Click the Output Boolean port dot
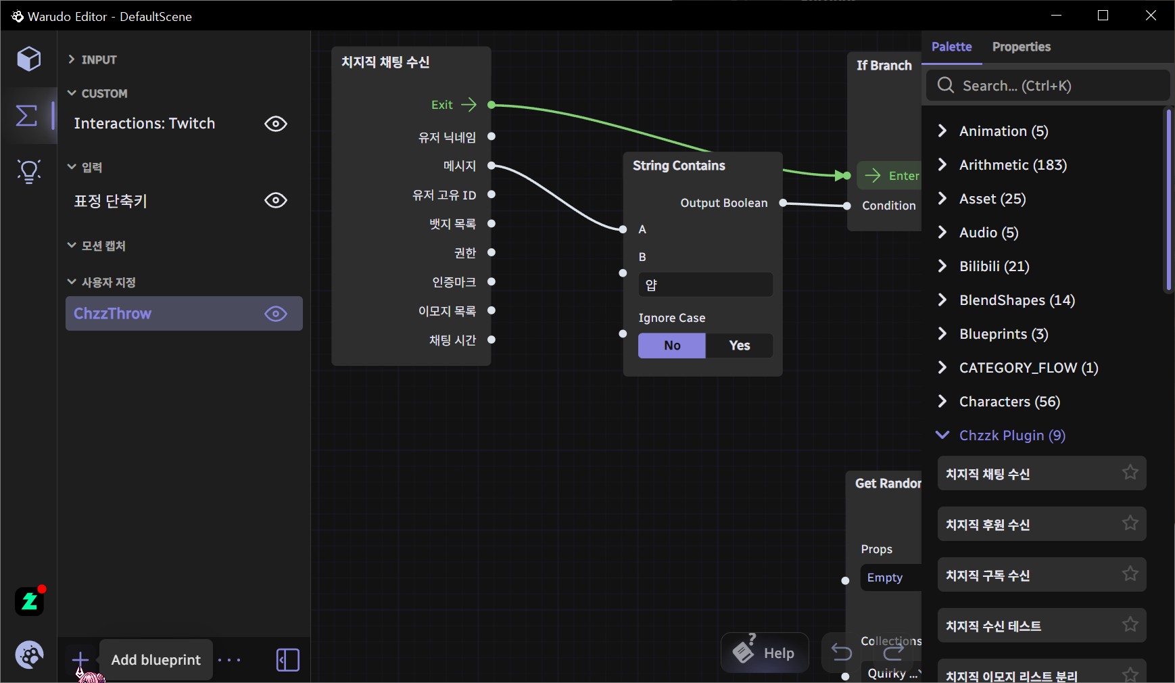Viewport: 1175px width, 683px height. [x=783, y=203]
